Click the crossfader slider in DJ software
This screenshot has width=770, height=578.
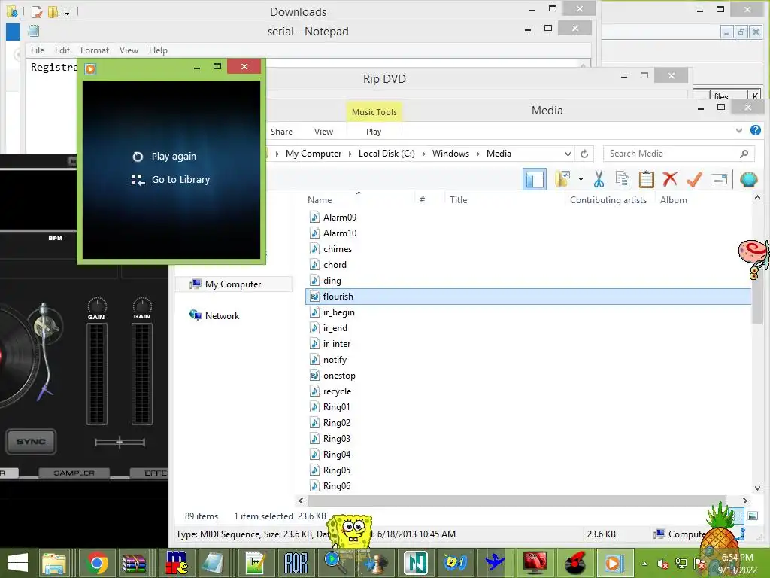120,443
